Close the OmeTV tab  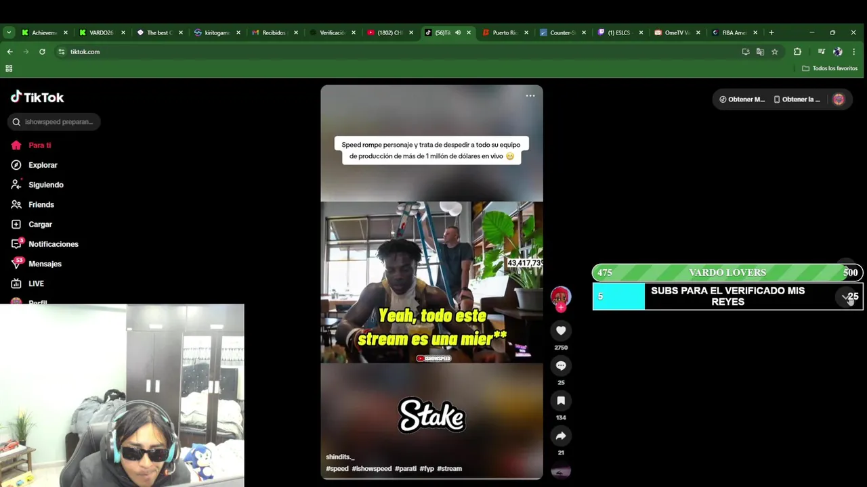coord(698,32)
